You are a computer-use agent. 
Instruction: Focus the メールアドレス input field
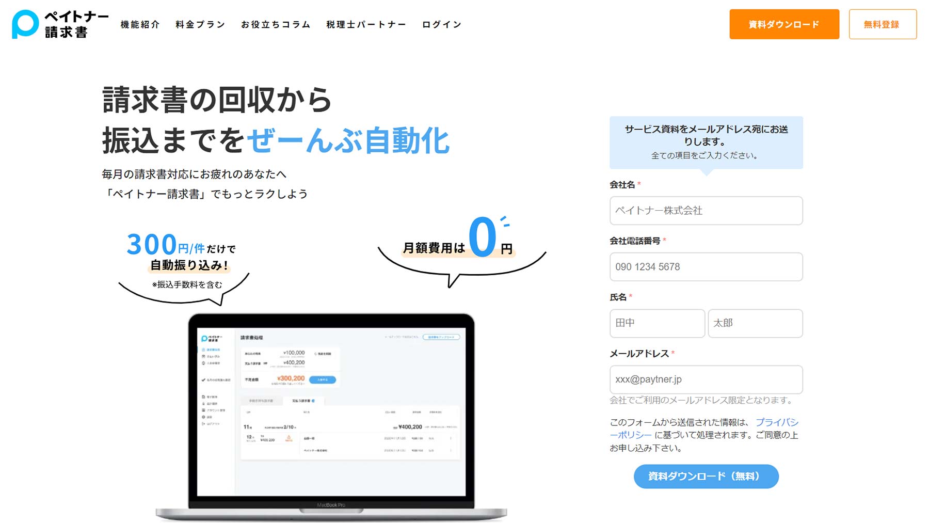pyautogui.click(x=706, y=379)
